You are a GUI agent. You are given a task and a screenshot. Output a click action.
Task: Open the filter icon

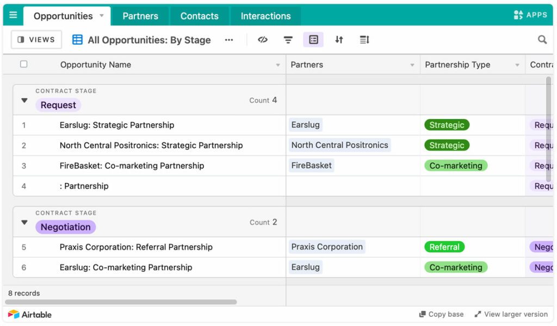[x=288, y=40]
